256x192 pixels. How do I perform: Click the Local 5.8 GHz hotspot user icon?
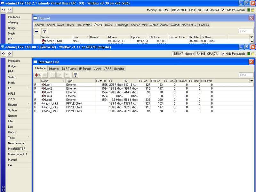pyautogui.click(x=43, y=41)
